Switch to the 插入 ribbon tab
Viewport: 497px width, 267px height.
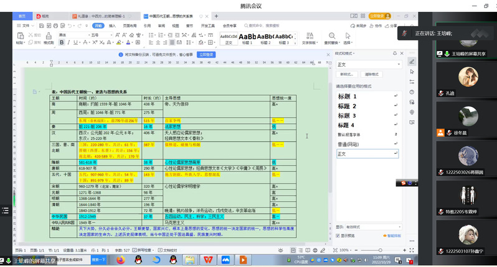pyautogui.click(x=112, y=26)
